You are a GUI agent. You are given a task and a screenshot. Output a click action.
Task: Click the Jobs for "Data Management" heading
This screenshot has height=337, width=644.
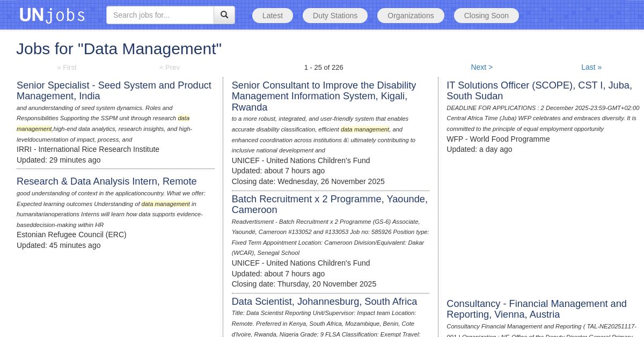pyautogui.click(x=119, y=49)
